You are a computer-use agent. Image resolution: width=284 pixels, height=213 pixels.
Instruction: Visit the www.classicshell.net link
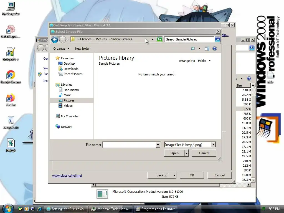click(67, 176)
